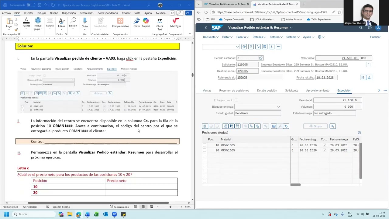Click SAP toolbar three-dots more button
This screenshot has width=389, height=219.
point(278,47)
